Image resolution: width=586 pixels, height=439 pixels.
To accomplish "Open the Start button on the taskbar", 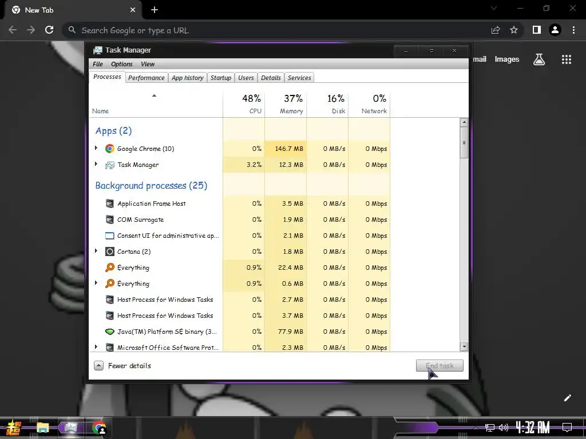I will (x=13, y=428).
